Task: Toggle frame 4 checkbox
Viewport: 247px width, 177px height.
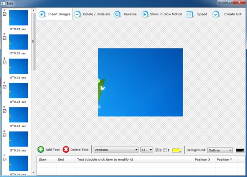Action: 5,87
